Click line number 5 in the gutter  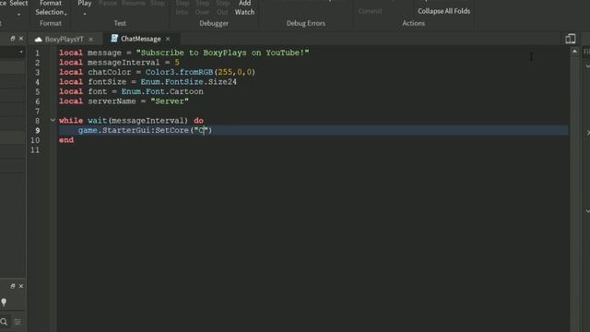click(37, 92)
